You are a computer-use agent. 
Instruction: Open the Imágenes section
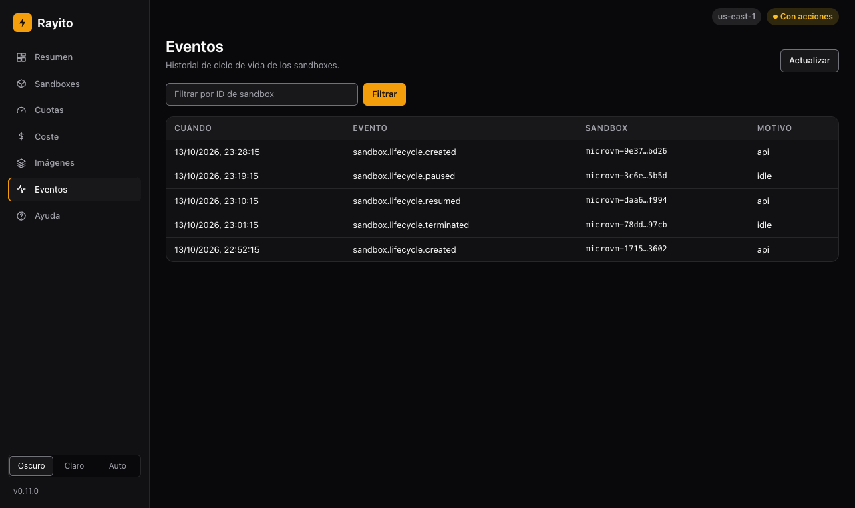pos(75,163)
